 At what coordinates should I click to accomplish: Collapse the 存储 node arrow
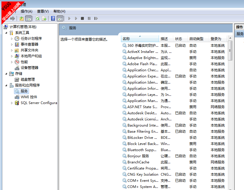coord(6,74)
